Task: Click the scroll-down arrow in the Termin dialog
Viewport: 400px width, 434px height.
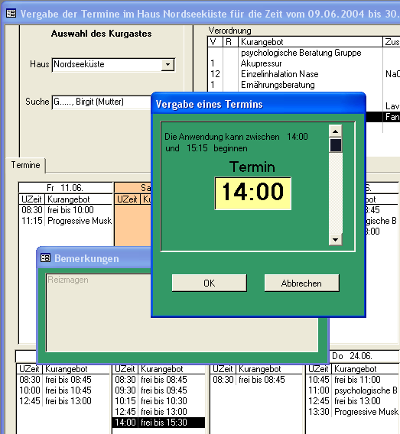Action: [336, 240]
